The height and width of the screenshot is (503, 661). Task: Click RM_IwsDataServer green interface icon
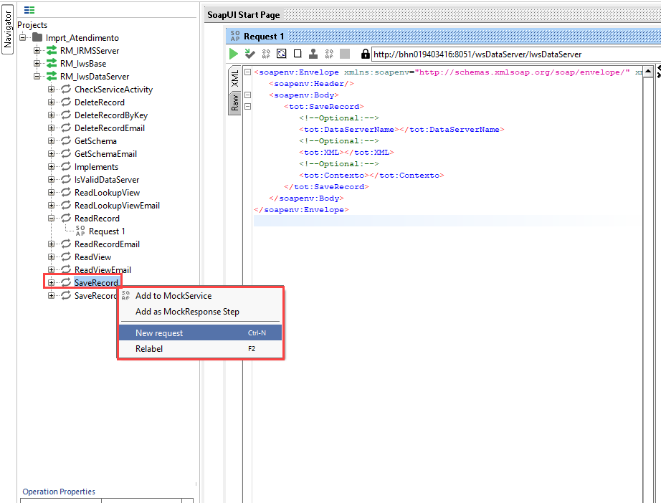[52, 76]
